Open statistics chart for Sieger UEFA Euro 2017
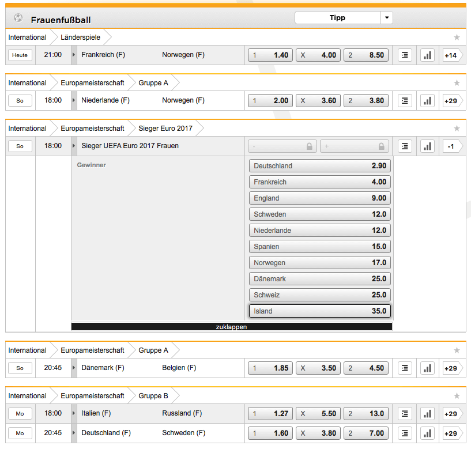Image resolution: width=471 pixels, height=449 pixels. [427, 146]
